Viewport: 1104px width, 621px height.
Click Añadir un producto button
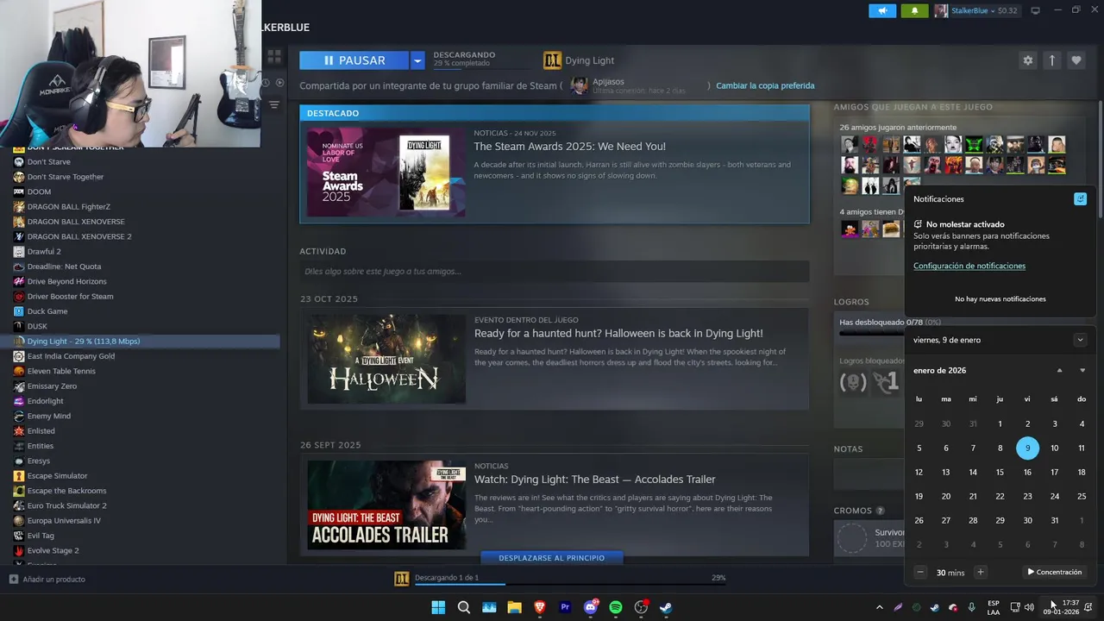click(x=47, y=580)
